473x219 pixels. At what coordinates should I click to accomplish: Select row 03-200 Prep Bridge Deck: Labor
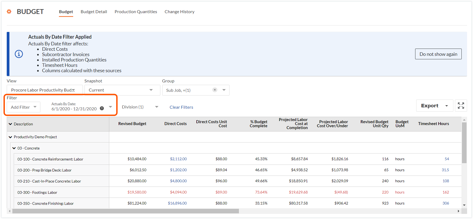click(44, 170)
